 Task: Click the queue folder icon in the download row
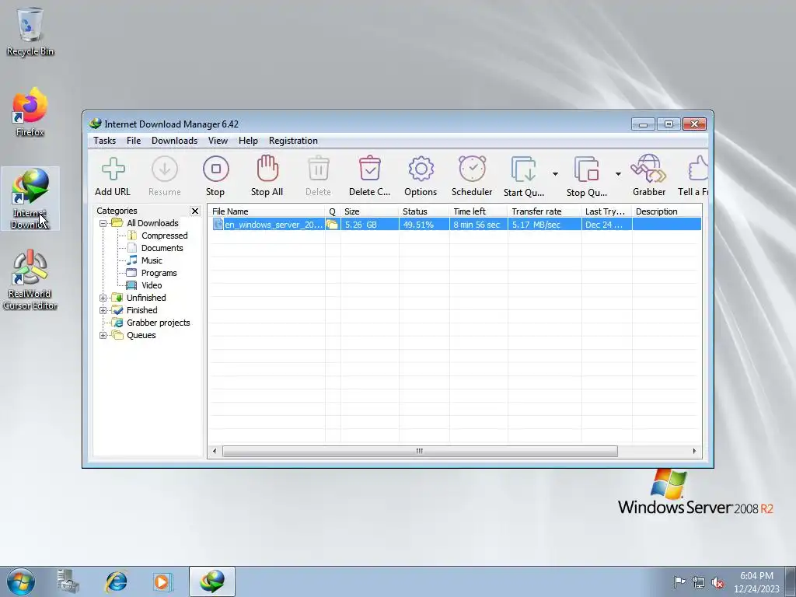(x=333, y=225)
